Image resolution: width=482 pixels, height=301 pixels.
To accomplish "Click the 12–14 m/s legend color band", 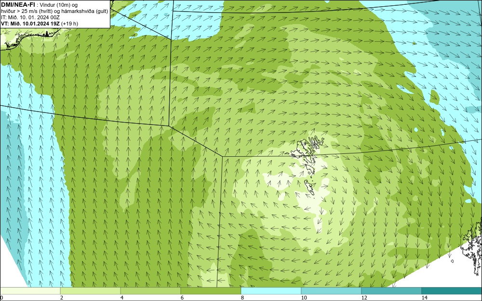I will [391, 291].
